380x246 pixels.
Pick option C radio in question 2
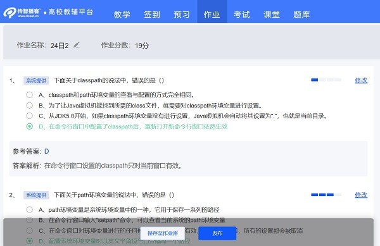click(30, 231)
